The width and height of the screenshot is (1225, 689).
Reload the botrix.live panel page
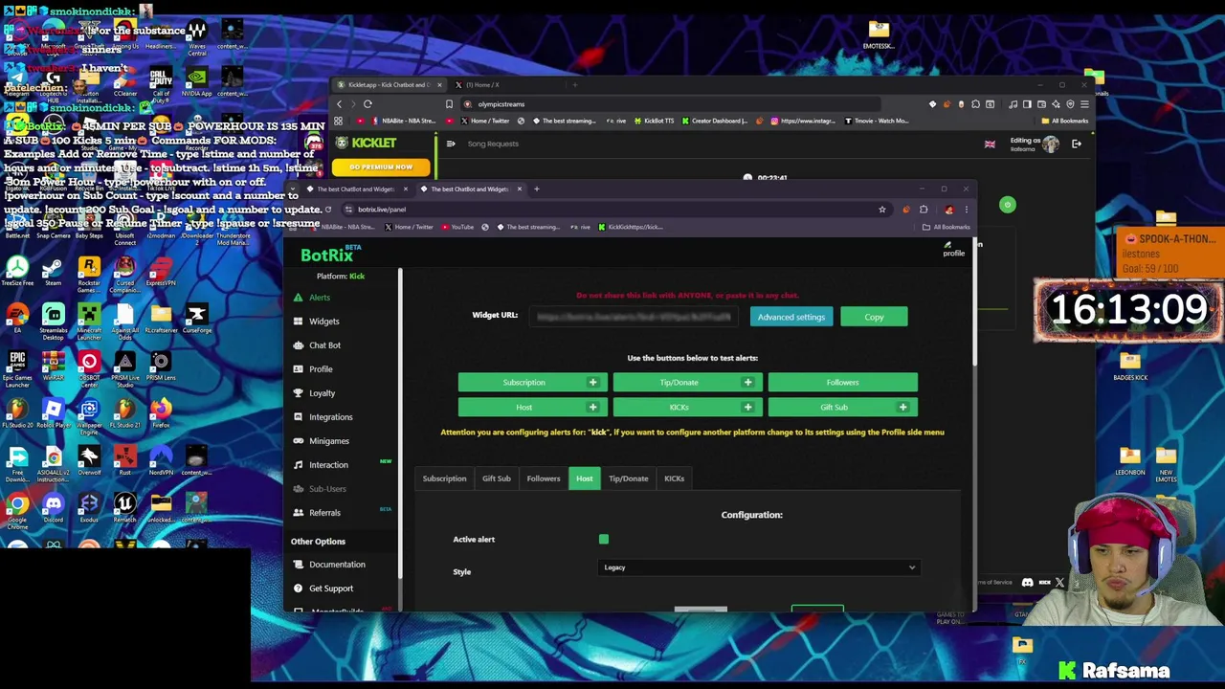328,210
